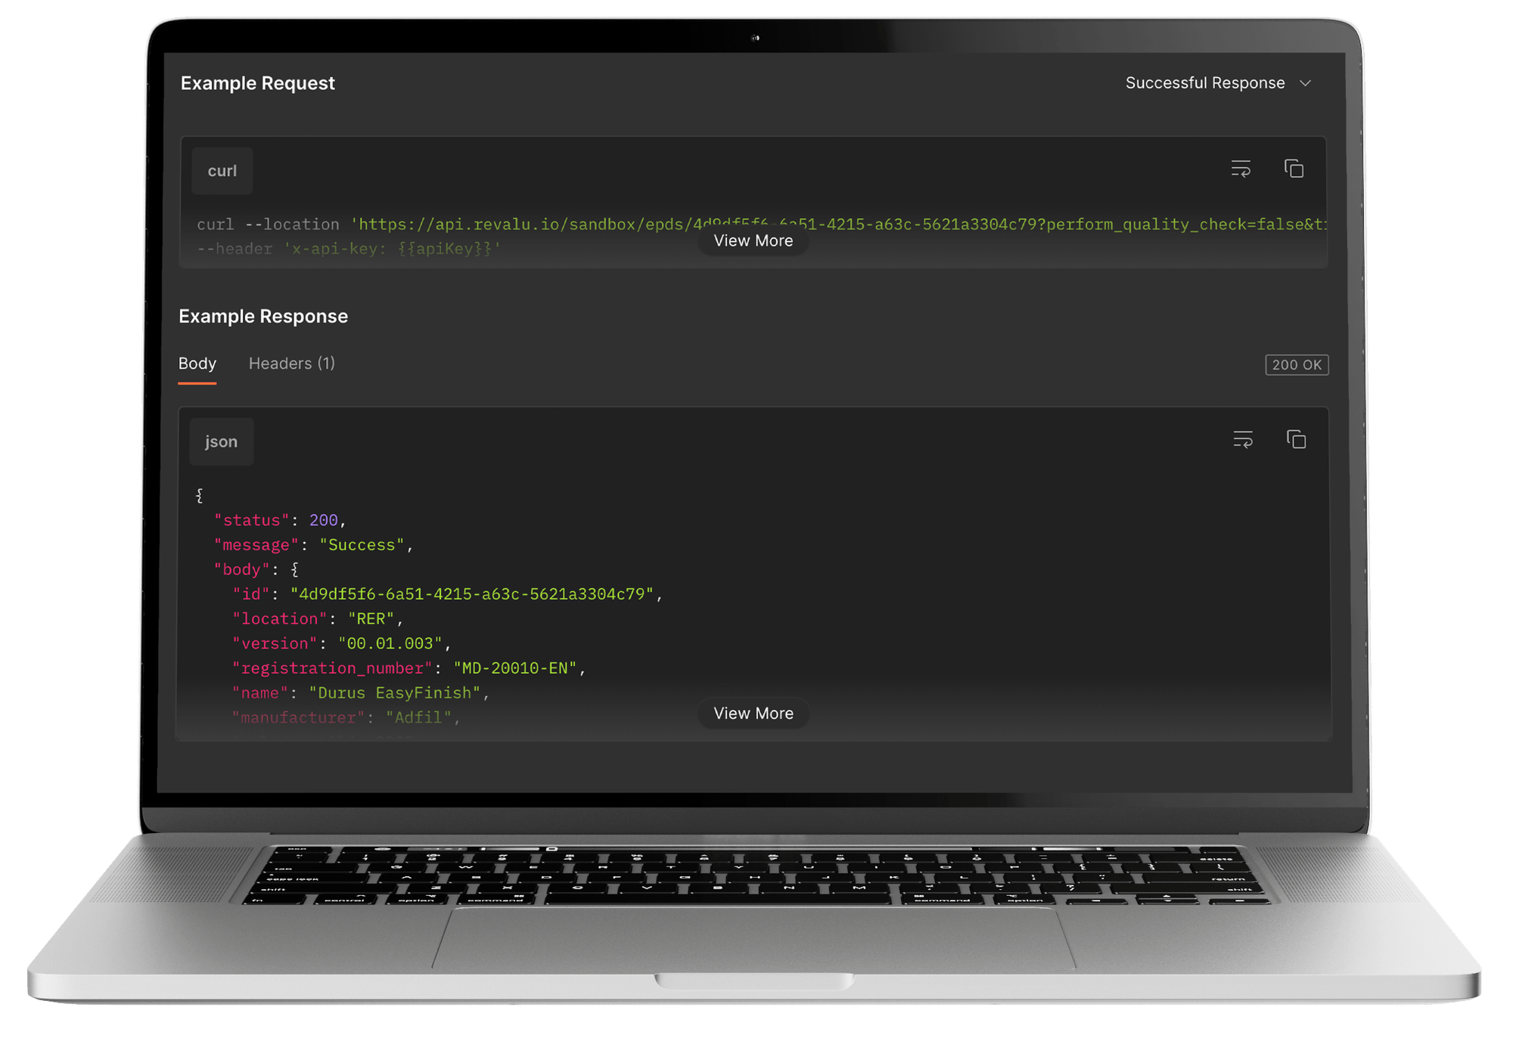Click the registration_number MD-20010-EN value

click(x=514, y=669)
